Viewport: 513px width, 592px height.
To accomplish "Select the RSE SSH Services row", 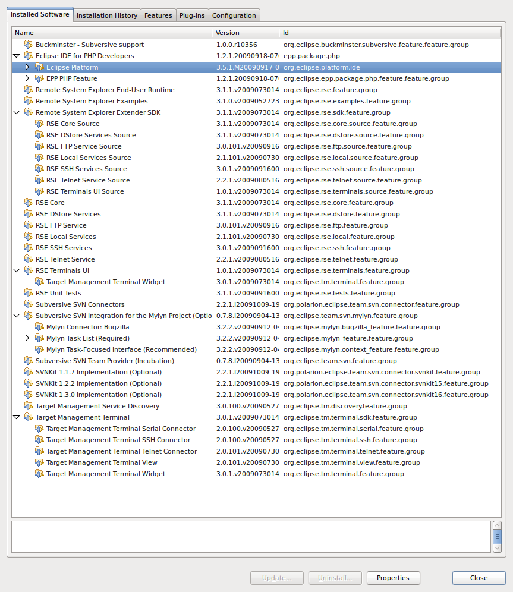I will pos(256,248).
